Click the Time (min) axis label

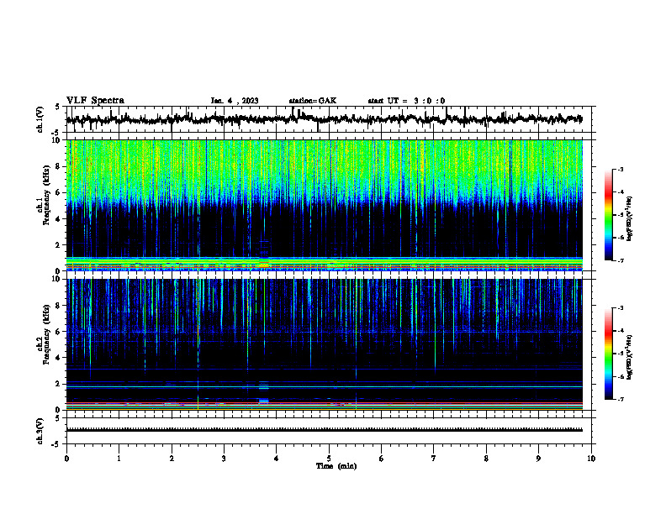tap(336, 466)
